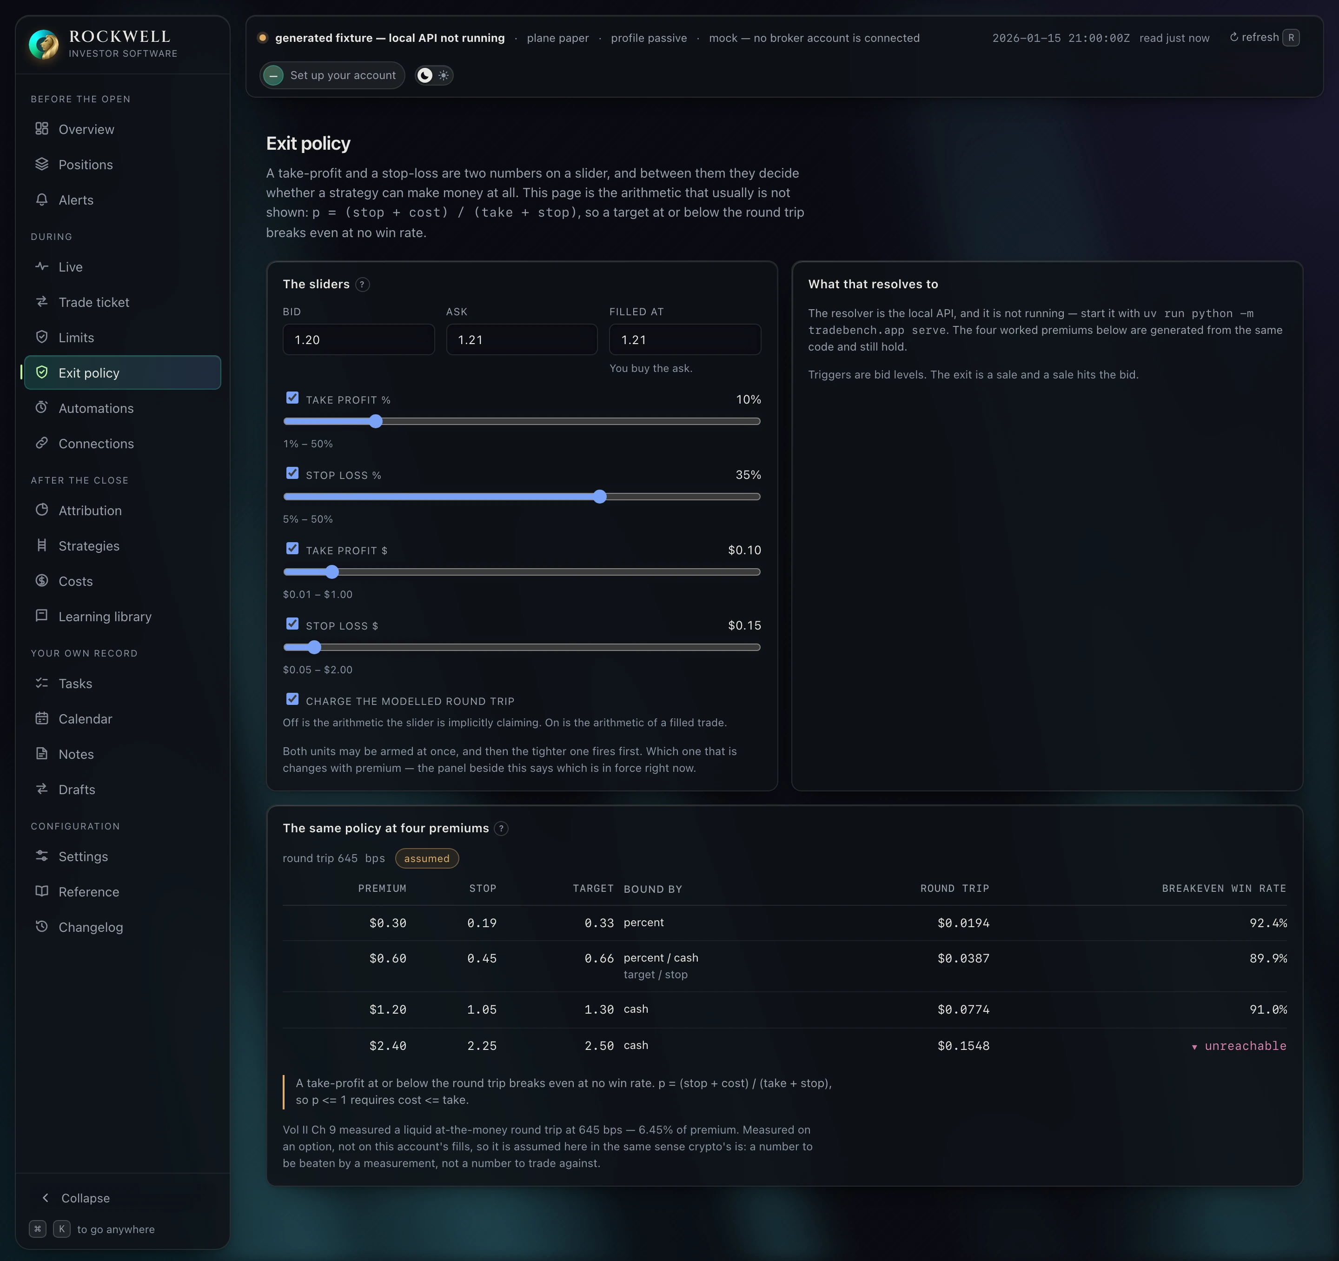Click the Connections link icon

42,443
